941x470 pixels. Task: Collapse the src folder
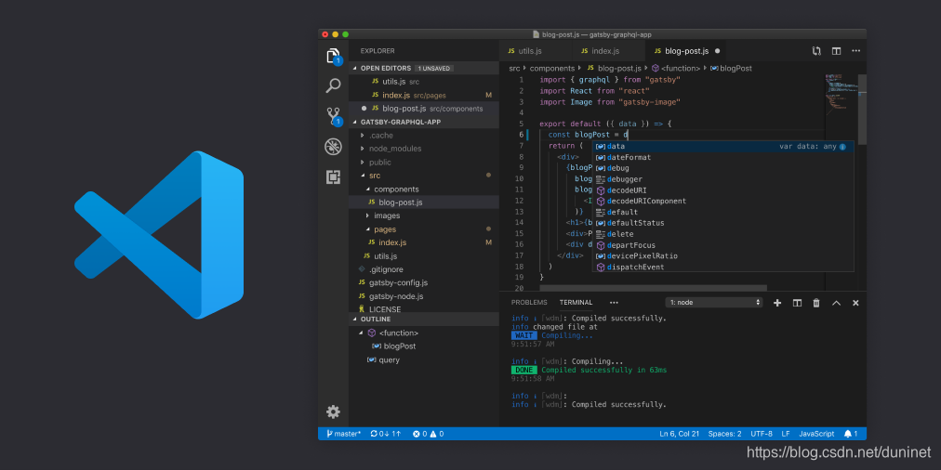(424, 176)
